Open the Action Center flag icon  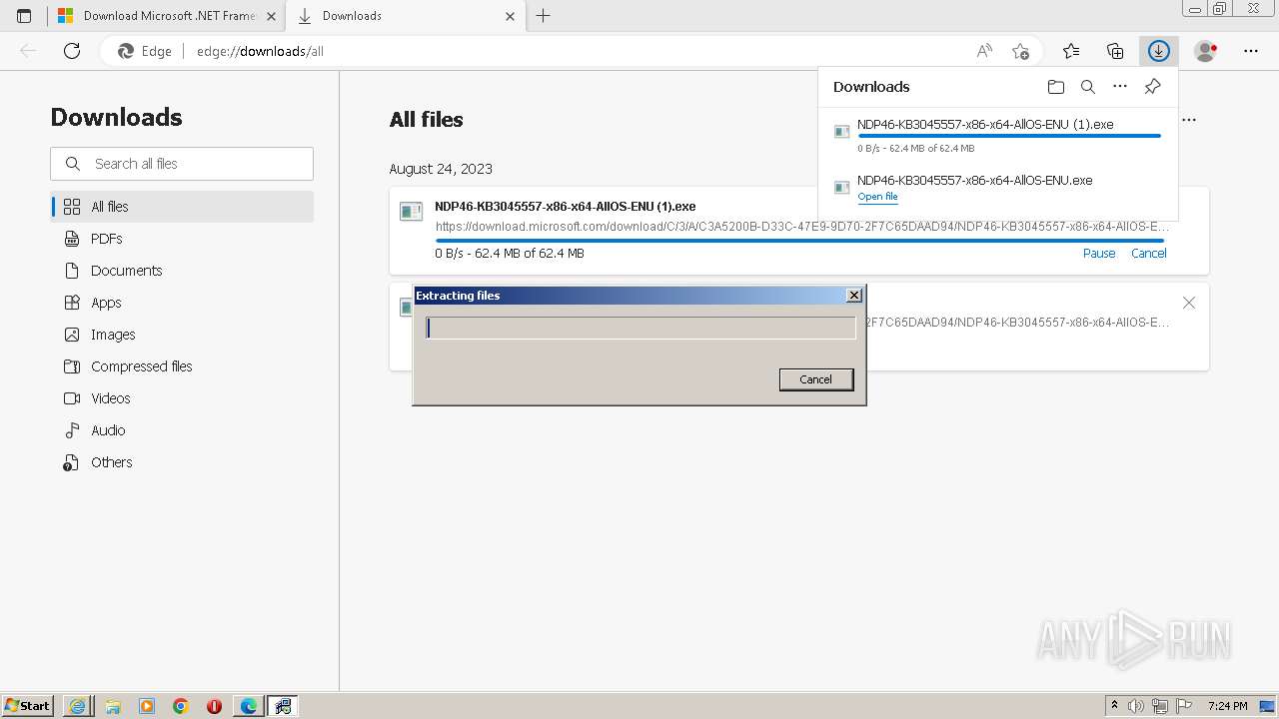pos(1184,706)
